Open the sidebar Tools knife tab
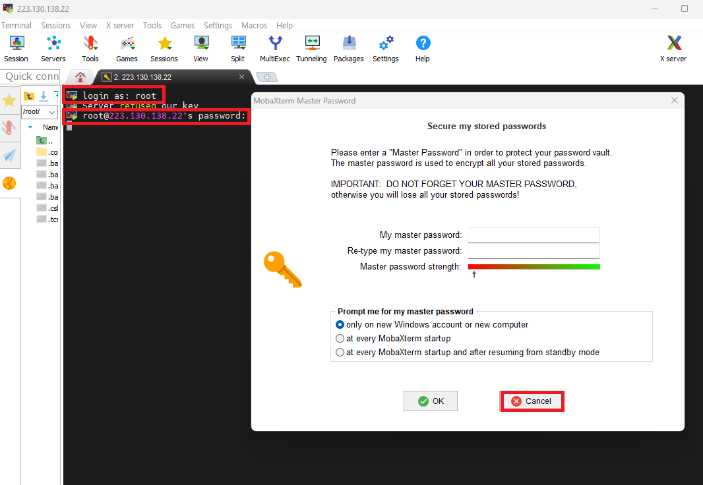703x485 pixels. click(x=9, y=128)
